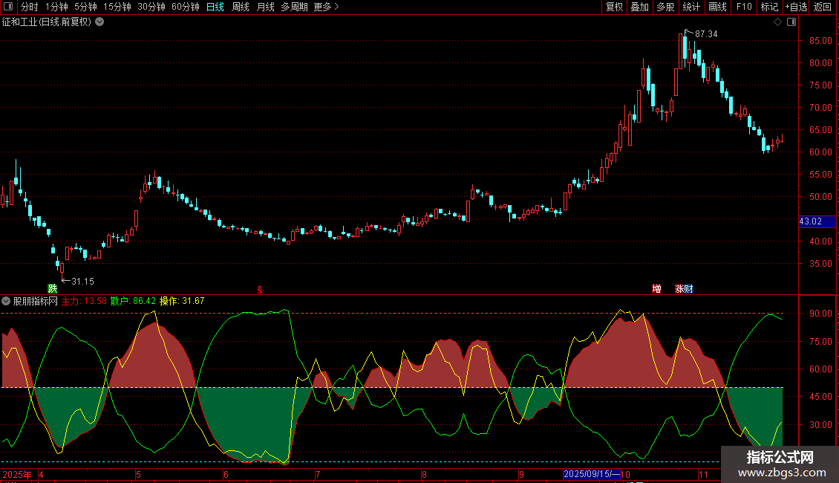Click the 85.00 price axis label

click(820, 41)
